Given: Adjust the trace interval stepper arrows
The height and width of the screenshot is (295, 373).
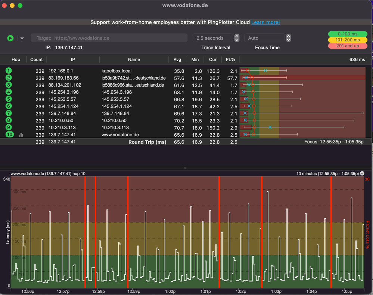Looking at the screenshot, I should pyautogui.click(x=237, y=38).
